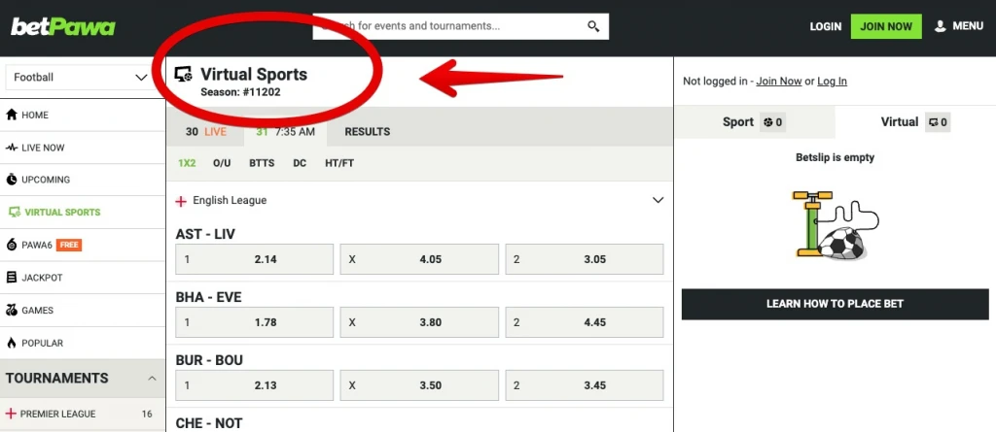Click Learn How To Place Bet
Viewport: 996px width, 432px height.
pyautogui.click(x=835, y=304)
